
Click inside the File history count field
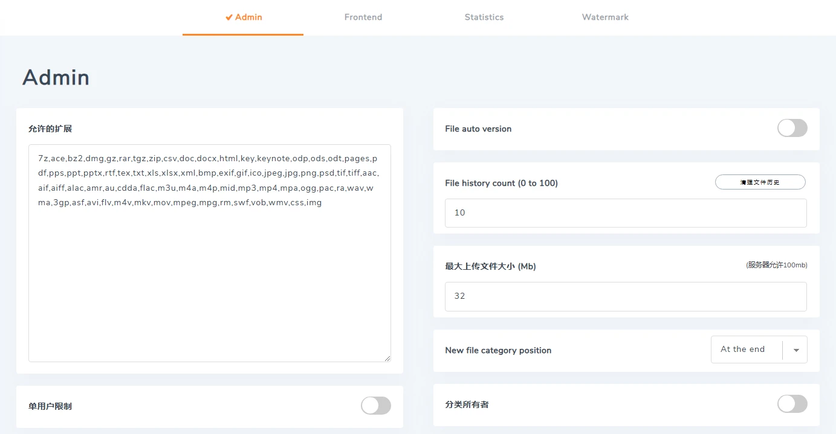tap(626, 212)
